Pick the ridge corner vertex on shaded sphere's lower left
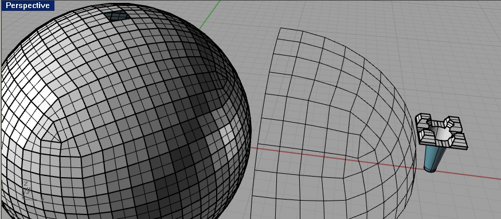Viewport: 501px width, 219px height. click(x=61, y=142)
